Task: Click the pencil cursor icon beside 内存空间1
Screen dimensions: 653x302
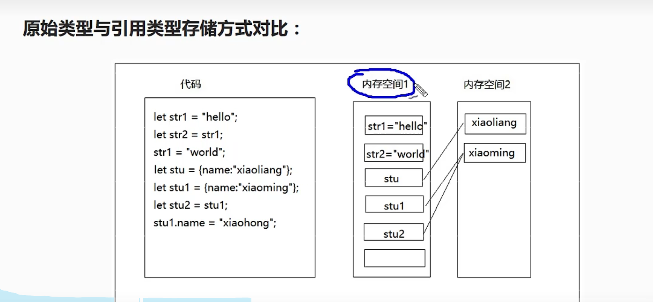Action: click(421, 90)
